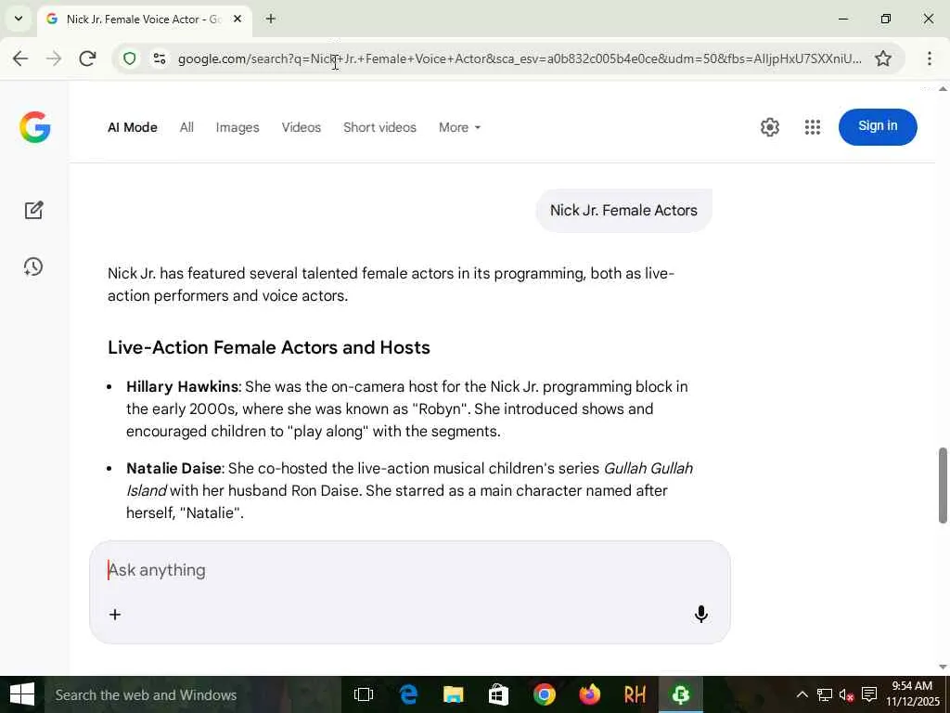Click the green active app taskbar icon
Viewport: 950px width, 713px height.
click(680, 694)
